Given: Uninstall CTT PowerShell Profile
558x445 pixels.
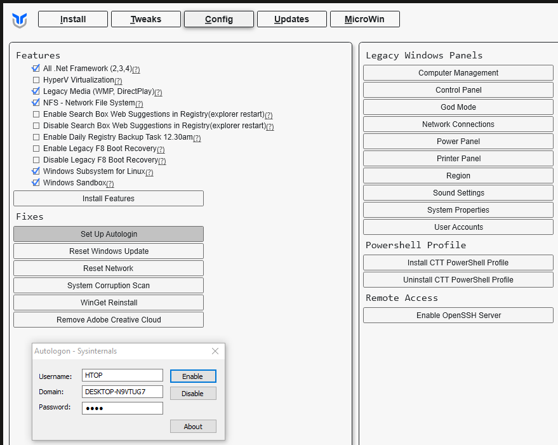Looking at the screenshot, I should click(458, 279).
